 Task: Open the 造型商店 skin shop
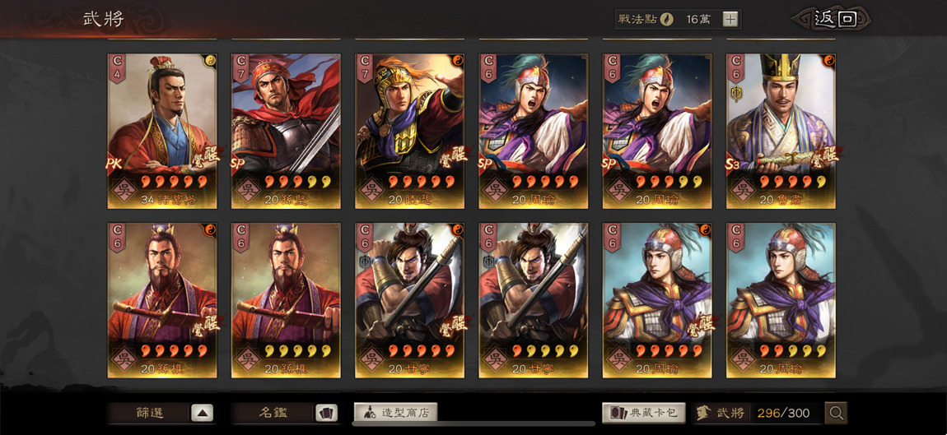(395, 414)
